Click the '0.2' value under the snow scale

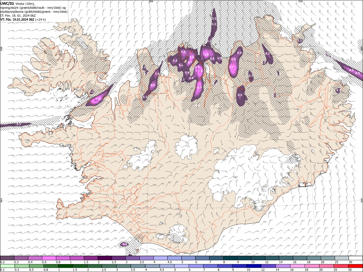point(3,262)
